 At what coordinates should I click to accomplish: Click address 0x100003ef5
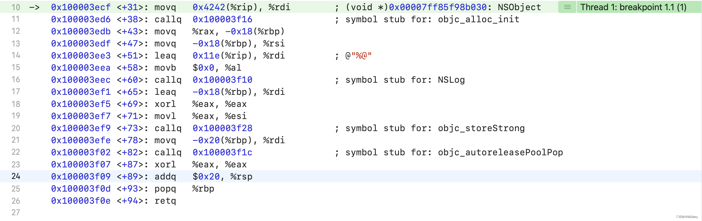81,104
